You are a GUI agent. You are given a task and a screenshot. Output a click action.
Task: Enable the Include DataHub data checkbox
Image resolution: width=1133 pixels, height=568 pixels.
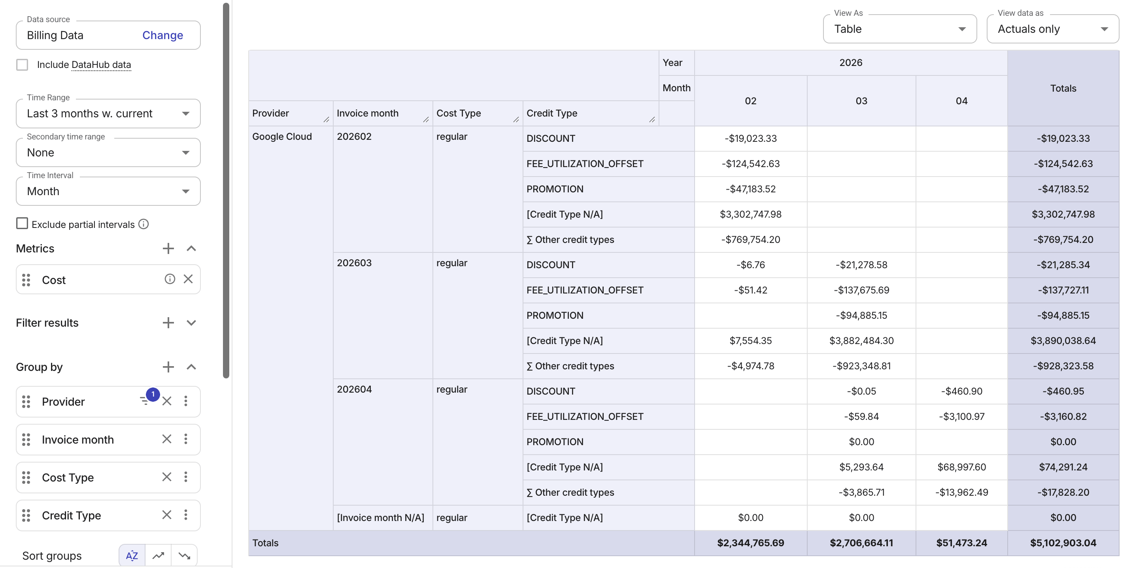[x=22, y=64]
